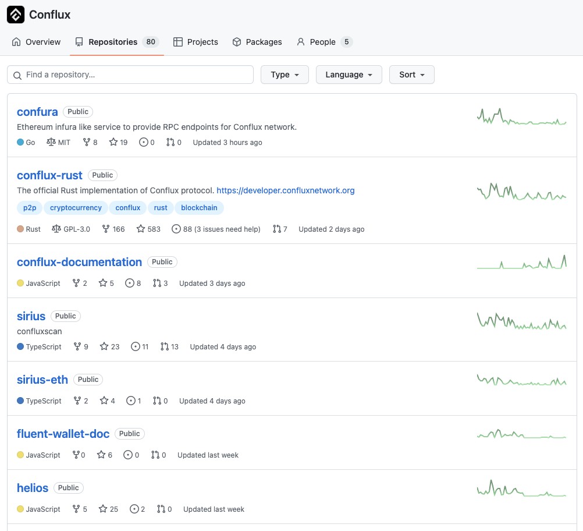Click sirius-eth issues icon showing 1
This screenshot has width=583, height=531.
131,401
